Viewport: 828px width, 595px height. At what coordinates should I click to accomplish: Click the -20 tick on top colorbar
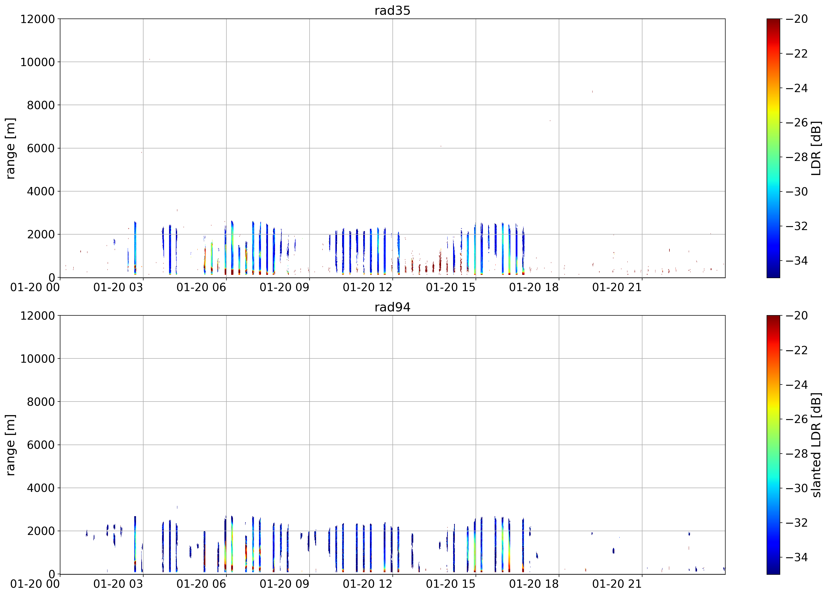pos(797,19)
